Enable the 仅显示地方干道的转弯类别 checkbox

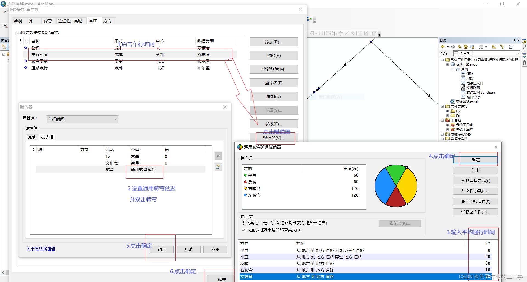pos(244,230)
